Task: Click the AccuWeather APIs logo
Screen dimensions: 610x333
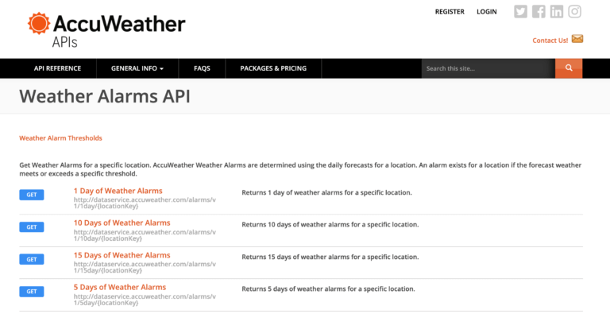Action: tap(106, 30)
